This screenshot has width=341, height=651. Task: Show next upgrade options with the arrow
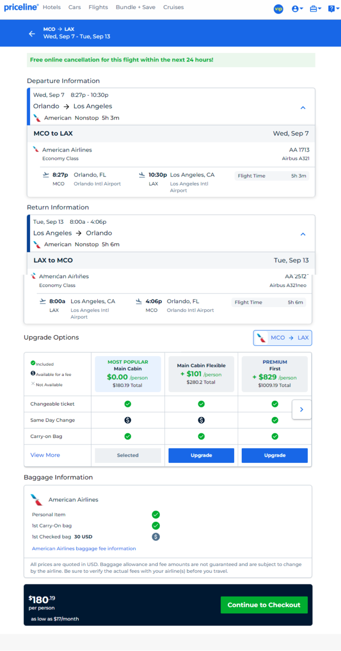301,409
